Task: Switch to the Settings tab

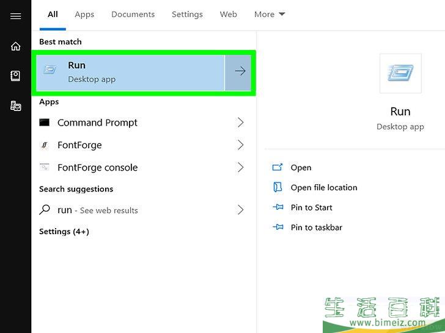Action: [x=187, y=15]
